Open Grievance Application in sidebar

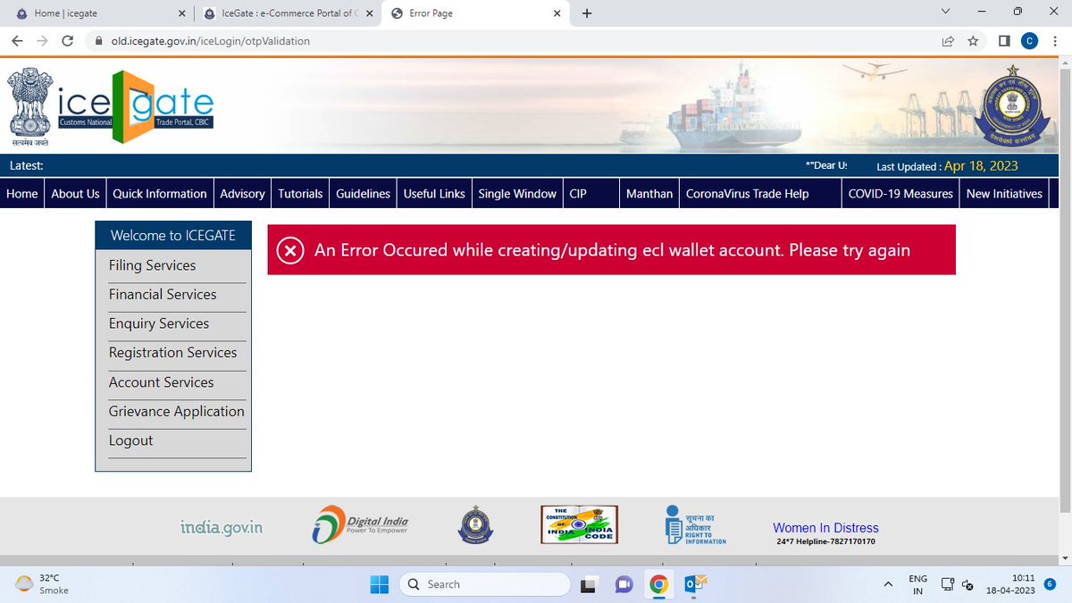[176, 412]
